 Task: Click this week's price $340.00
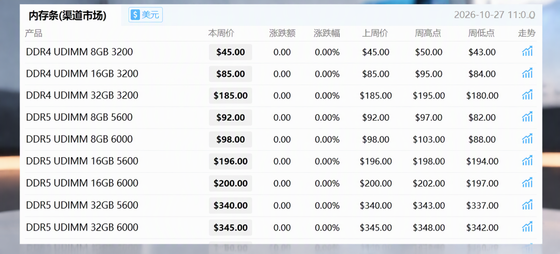pos(231,205)
